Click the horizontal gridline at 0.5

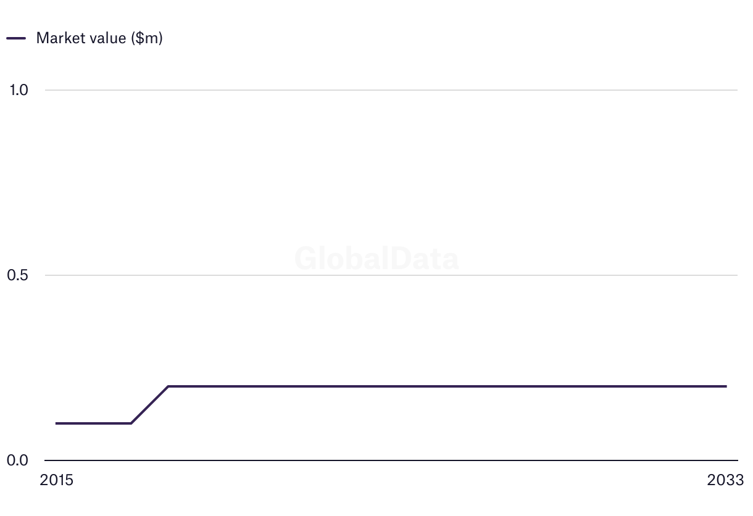click(391, 275)
